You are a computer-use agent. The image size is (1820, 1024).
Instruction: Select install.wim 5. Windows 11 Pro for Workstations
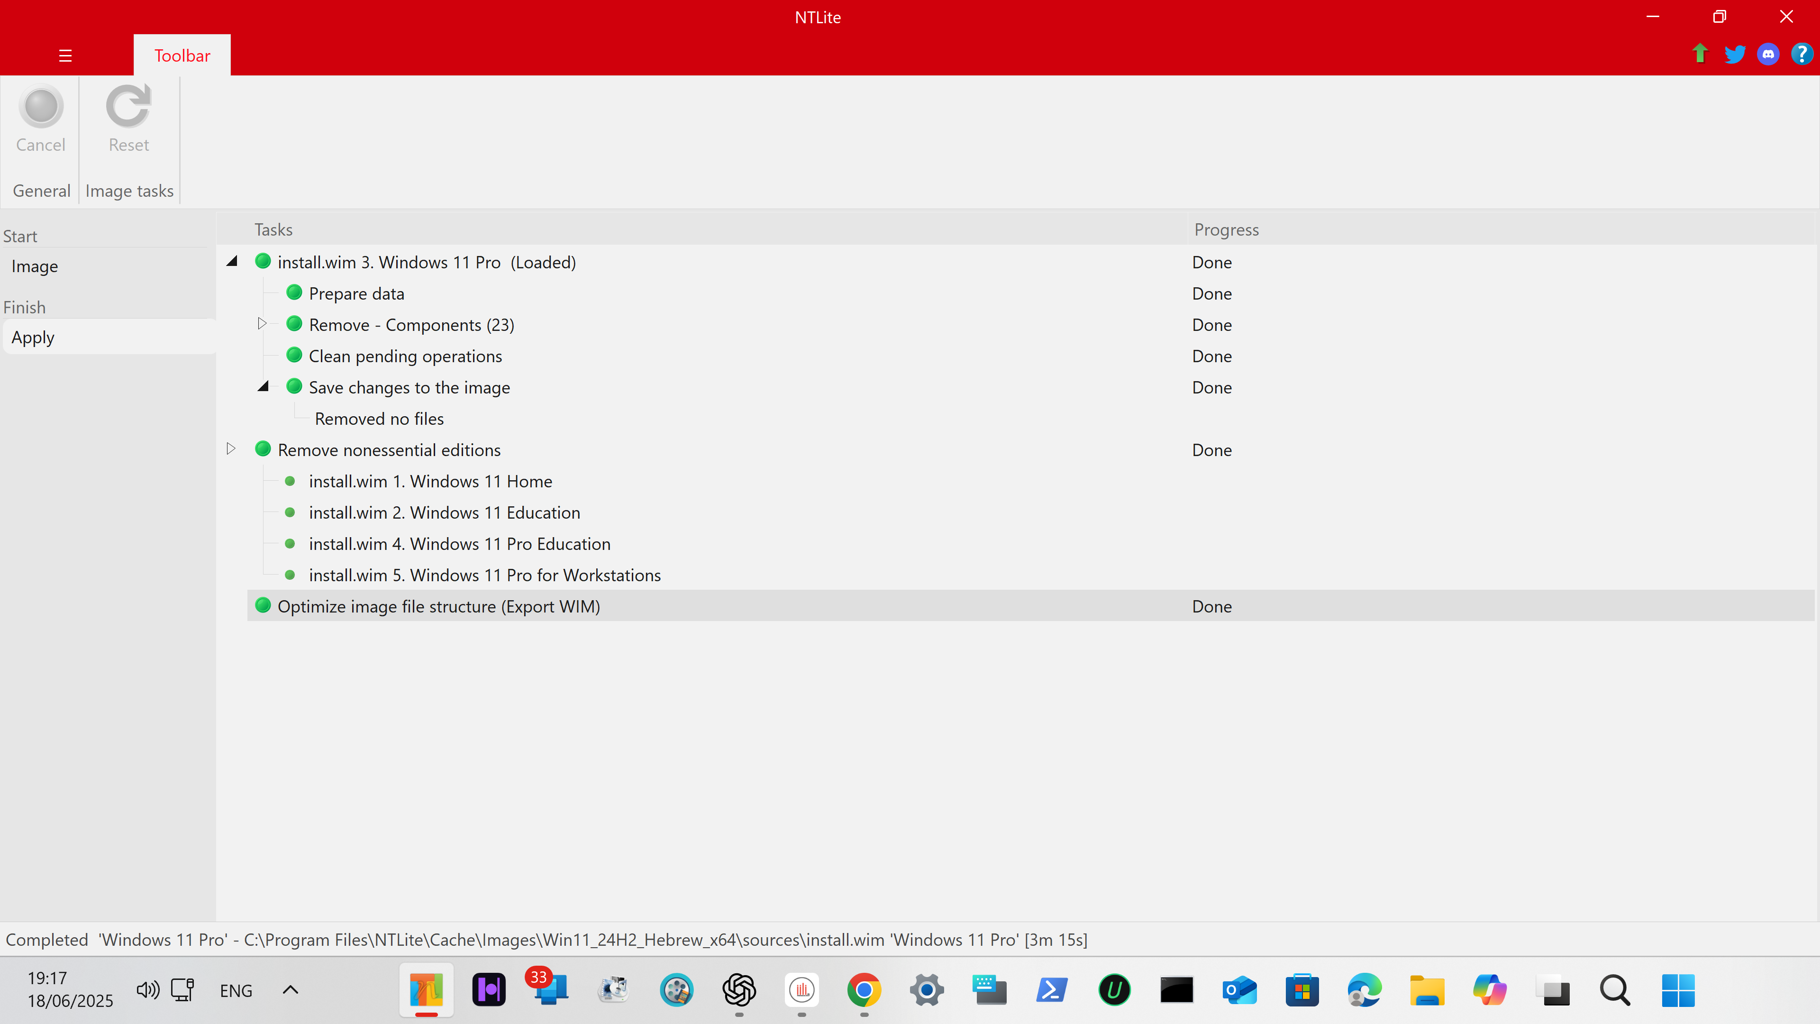[485, 575]
